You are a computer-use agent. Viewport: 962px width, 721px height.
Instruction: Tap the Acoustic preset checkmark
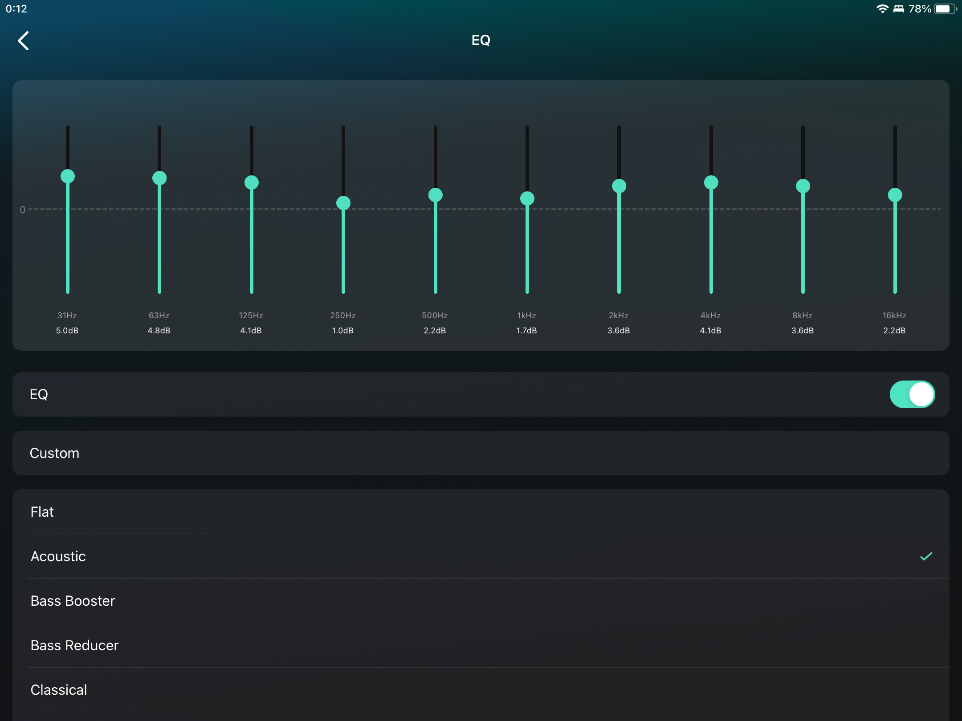pyautogui.click(x=926, y=556)
